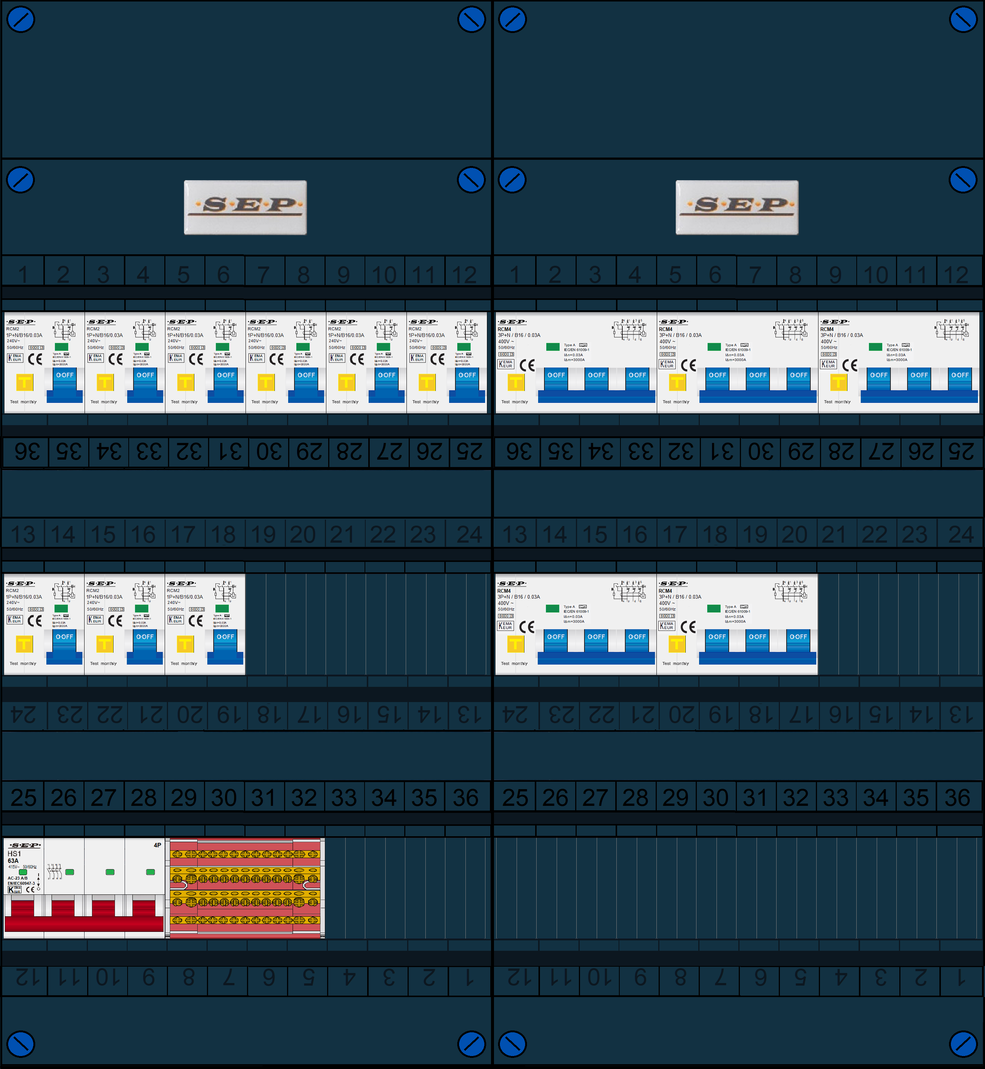Push yellow T test button on left panel breaker under slots 7-8
Viewport: 985px width, 1069px height.
[266, 382]
